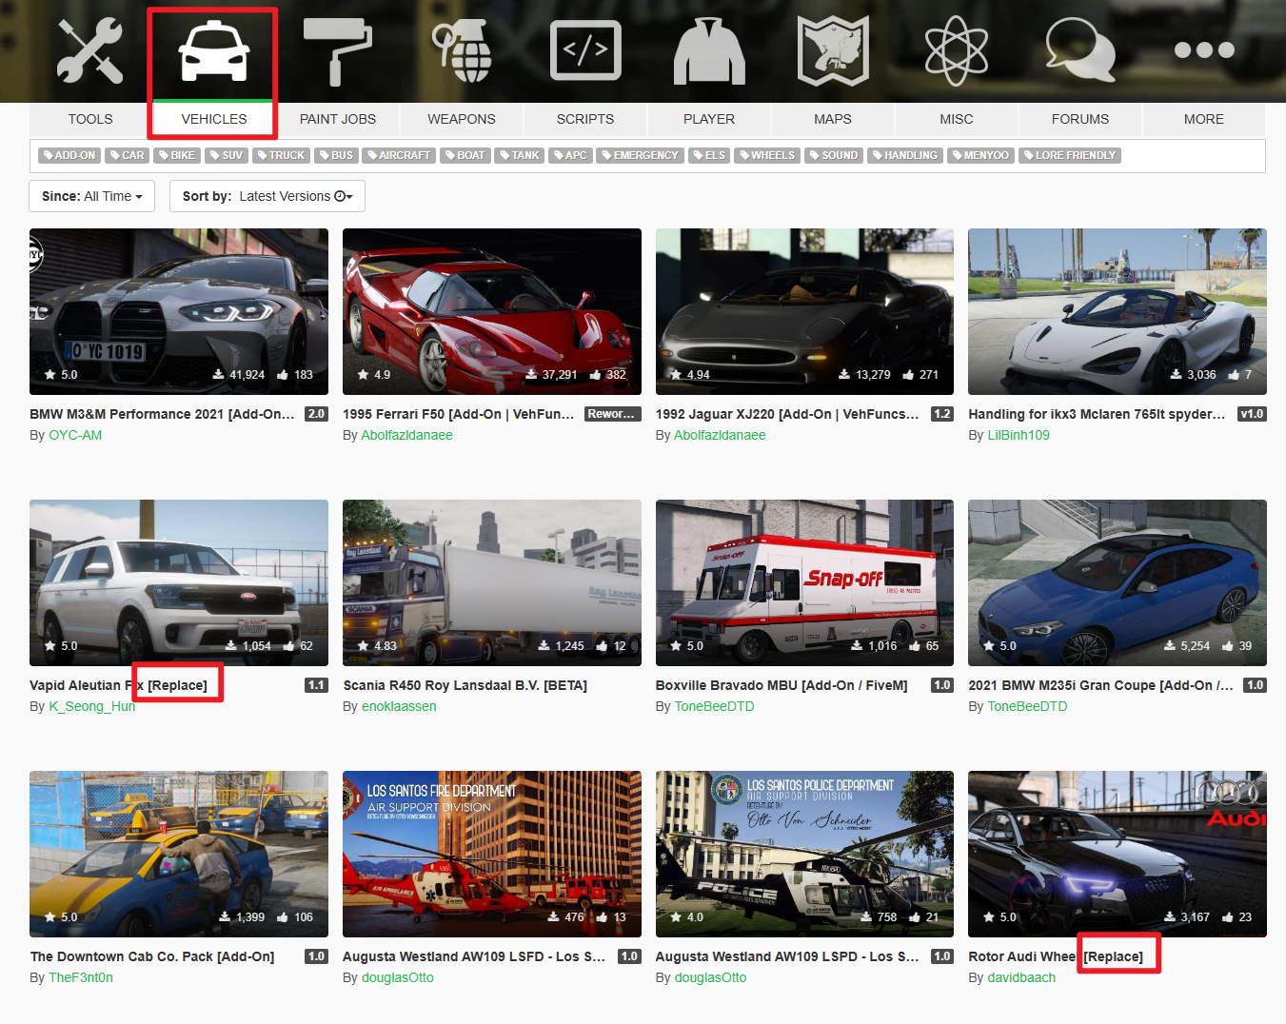
Task: Open the Player jacket icon
Action: tap(709, 50)
